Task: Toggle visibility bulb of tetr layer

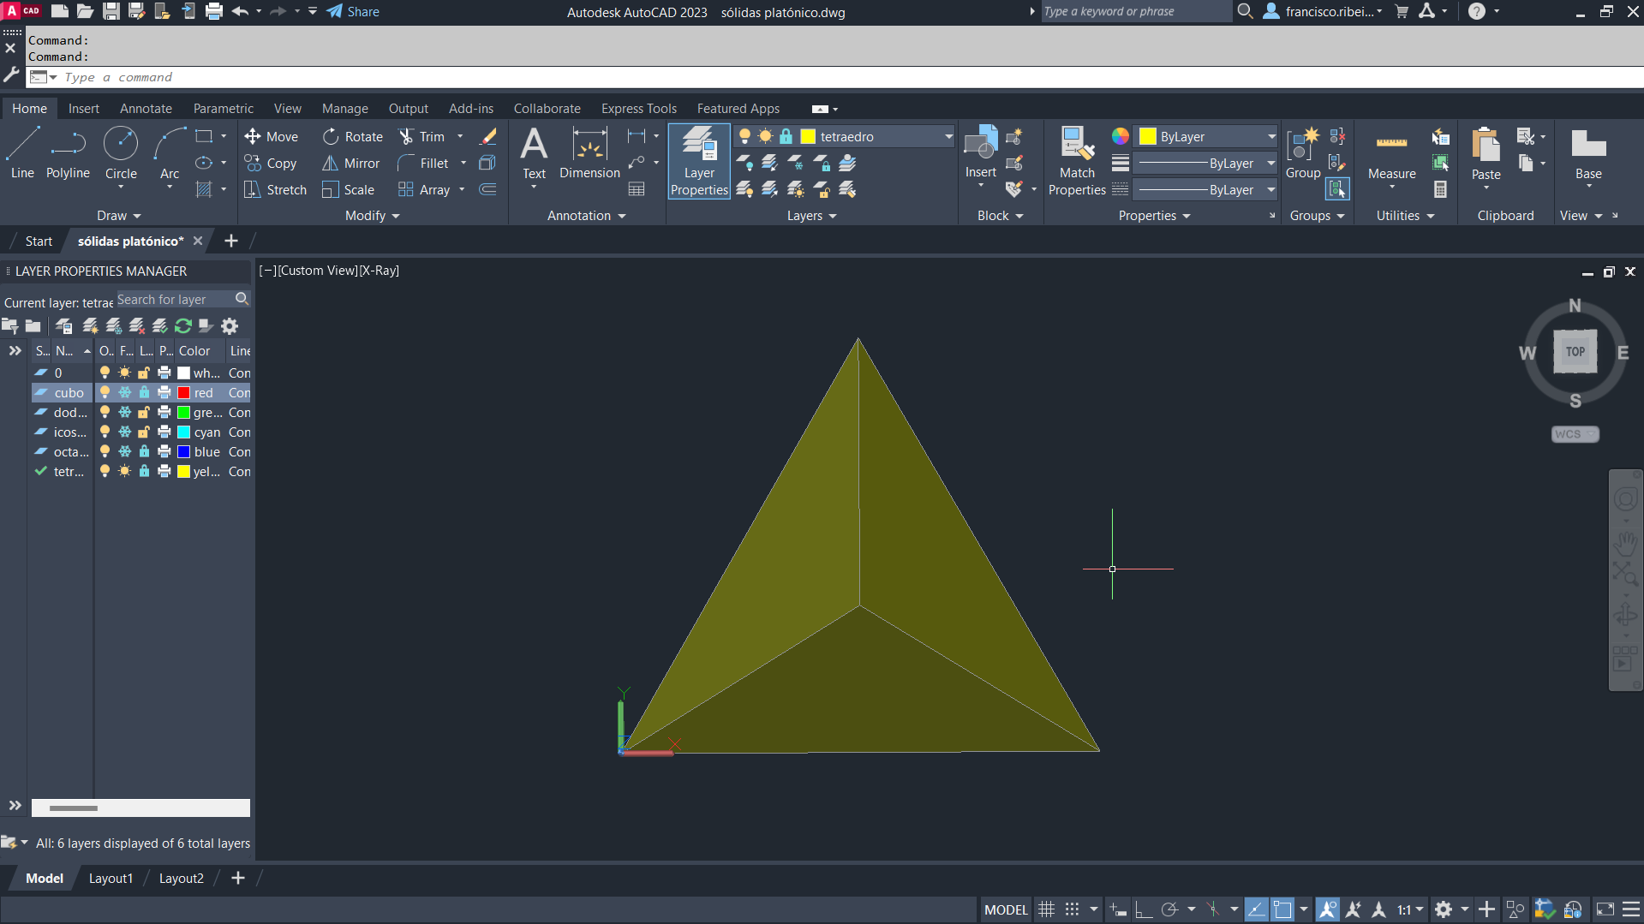Action: [105, 471]
